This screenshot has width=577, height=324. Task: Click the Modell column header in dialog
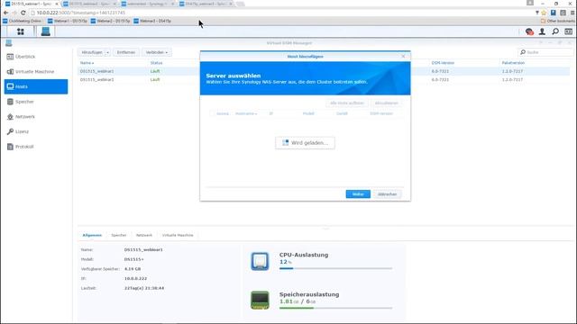click(x=308, y=113)
